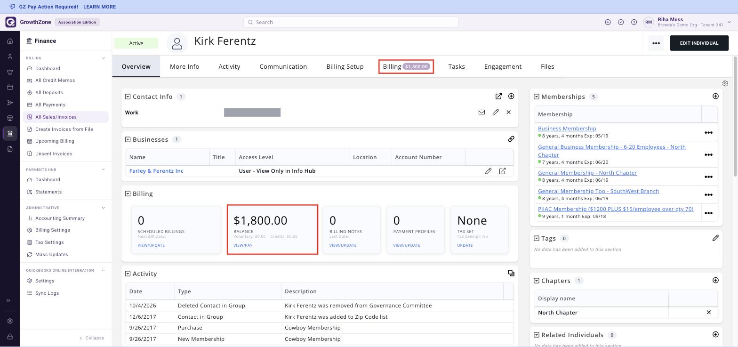
Task: Click the EDIT INDIVIDUAL button
Action: point(699,43)
